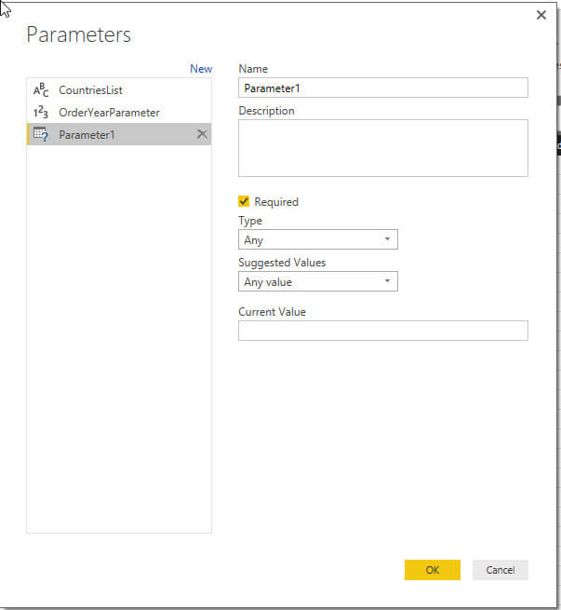Select the CountriesList parameter name

90,90
